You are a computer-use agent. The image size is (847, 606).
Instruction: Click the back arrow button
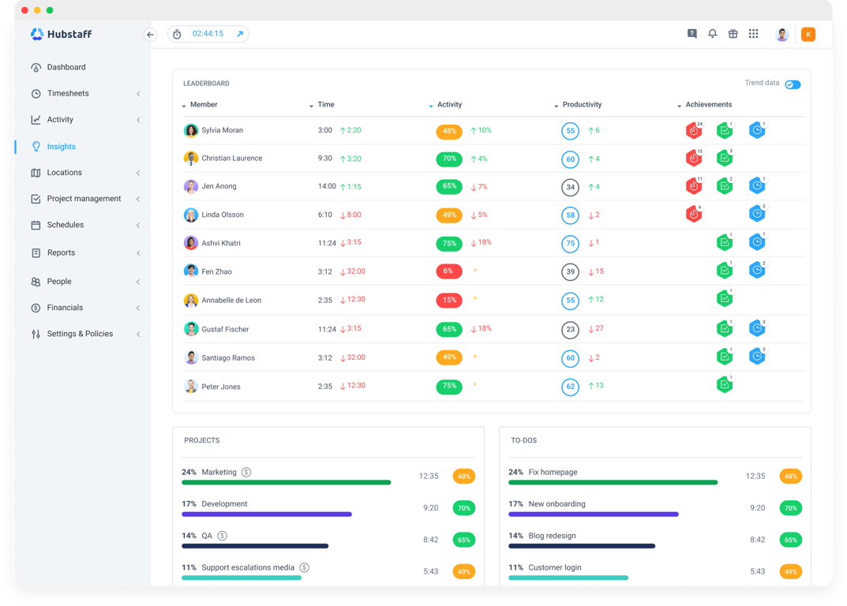(x=150, y=34)
